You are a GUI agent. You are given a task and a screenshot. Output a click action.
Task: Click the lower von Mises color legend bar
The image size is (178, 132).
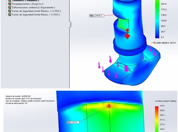157,119
